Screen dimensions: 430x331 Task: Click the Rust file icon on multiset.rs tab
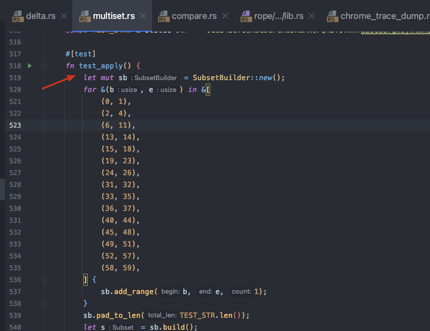[85, 16]
